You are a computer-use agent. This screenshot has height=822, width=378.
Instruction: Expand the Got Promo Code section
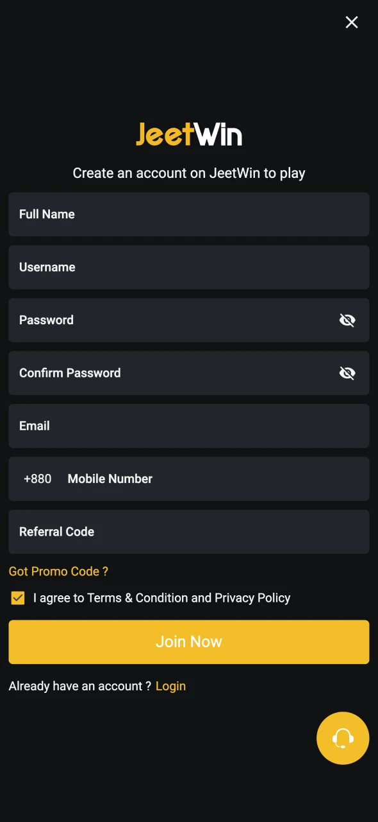[58, 572]
